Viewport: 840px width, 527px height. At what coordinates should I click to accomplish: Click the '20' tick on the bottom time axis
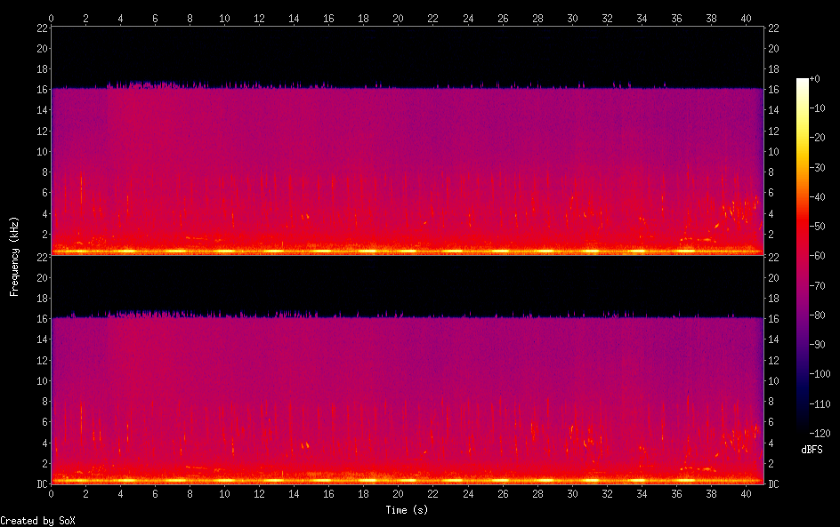click(x=398, y=494)
